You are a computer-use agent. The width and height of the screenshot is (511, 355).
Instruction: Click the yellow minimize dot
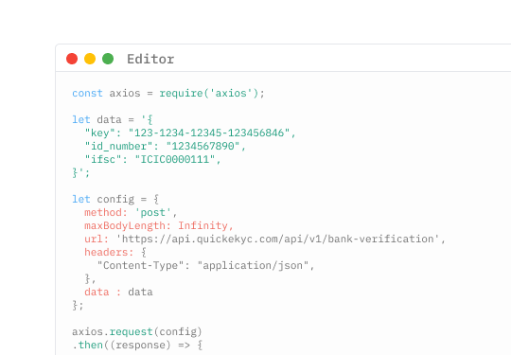[90, 59]
